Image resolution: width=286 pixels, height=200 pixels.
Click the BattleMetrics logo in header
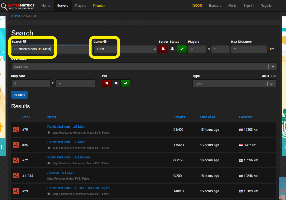18,6
